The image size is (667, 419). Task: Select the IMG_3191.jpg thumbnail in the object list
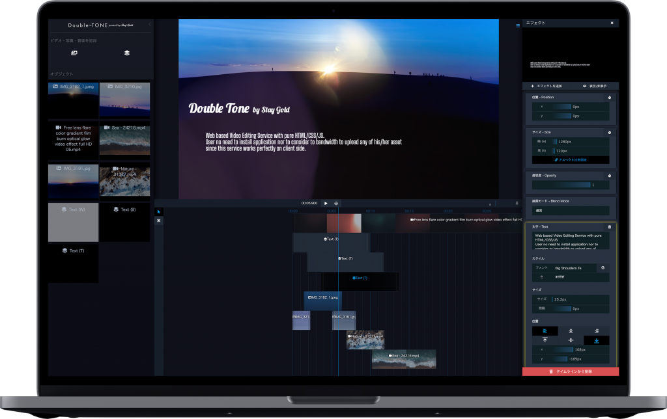(x=73, y=182)
